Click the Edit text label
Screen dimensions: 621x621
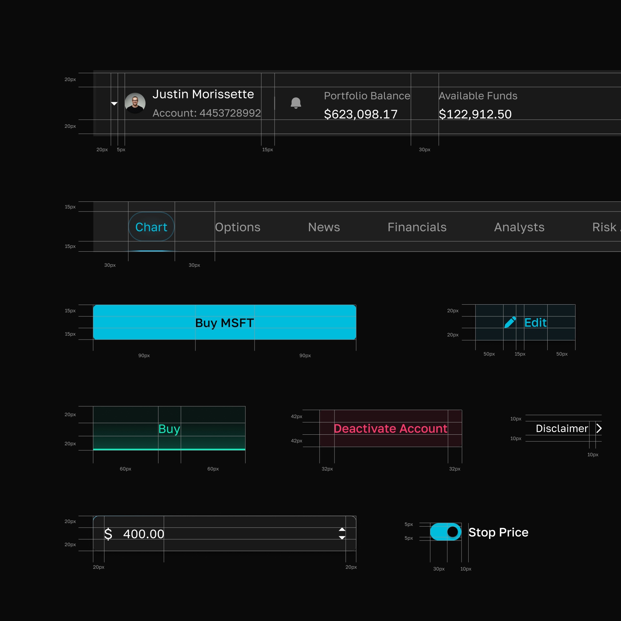(535, 322)
